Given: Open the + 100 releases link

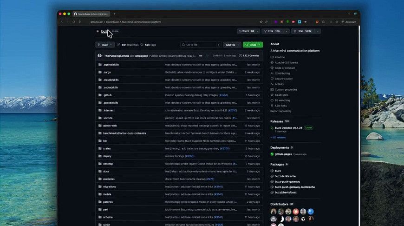Looking at the screenshot, I should pyautogui.click(x=278, y=138).
